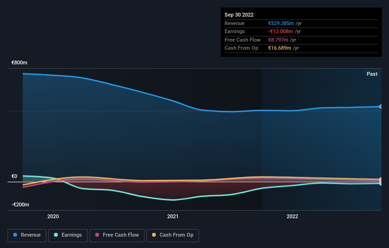
Task: Toggle the Cash From Op legend button
Action: (172, 235)
